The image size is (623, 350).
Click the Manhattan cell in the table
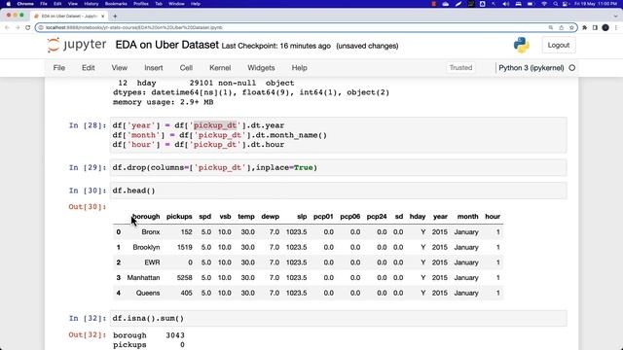[143, 278]
